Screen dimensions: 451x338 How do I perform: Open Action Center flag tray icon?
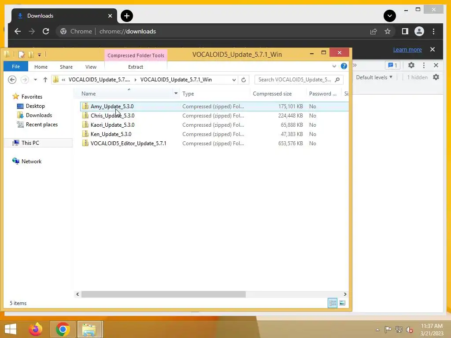(388, 329)
